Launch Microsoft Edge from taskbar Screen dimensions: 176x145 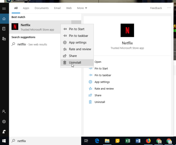(97, 141)
